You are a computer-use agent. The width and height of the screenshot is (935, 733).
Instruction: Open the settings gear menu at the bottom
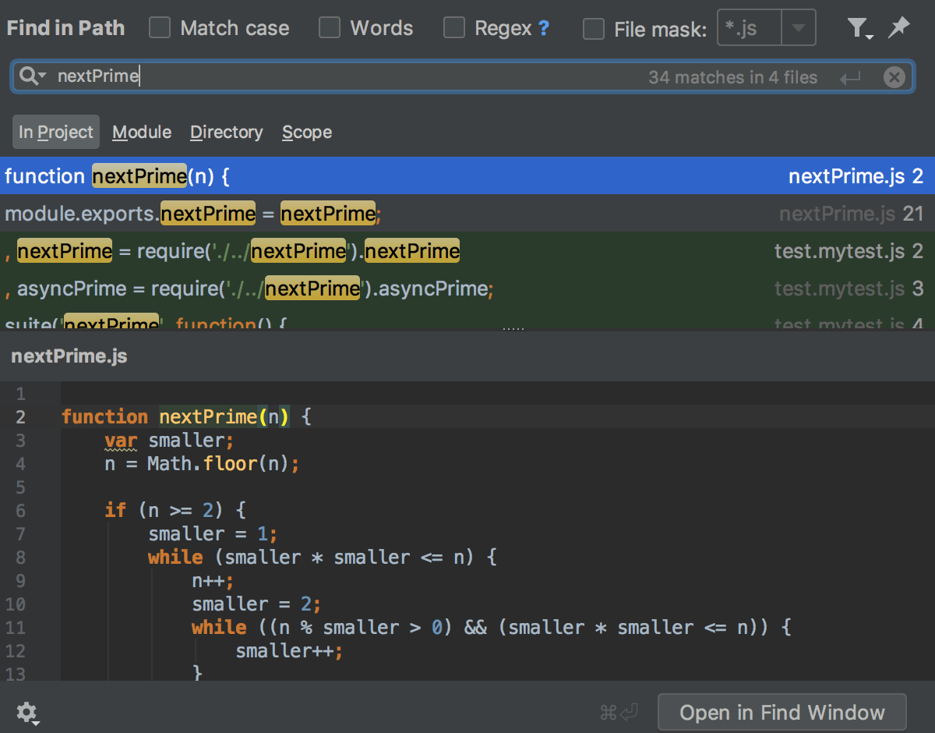(x=28, y=713)
